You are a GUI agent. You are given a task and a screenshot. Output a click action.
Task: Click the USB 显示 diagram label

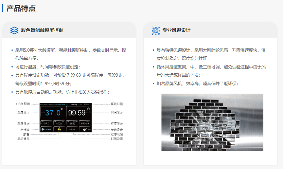click(x=23, y=104)
